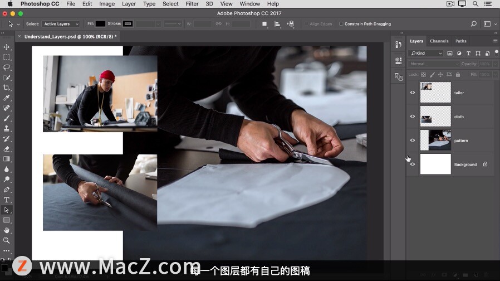Open the tool preset picker arrow
Viewport: 500px width, 281px height.
[18, 25]
